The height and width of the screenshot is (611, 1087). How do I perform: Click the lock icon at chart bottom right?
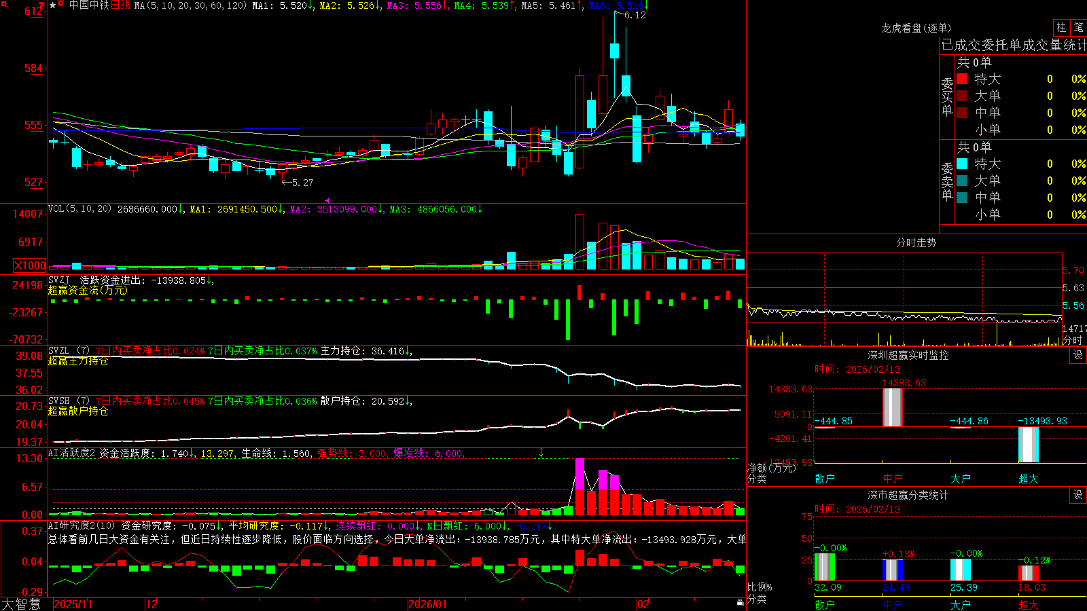coord(741,602)
